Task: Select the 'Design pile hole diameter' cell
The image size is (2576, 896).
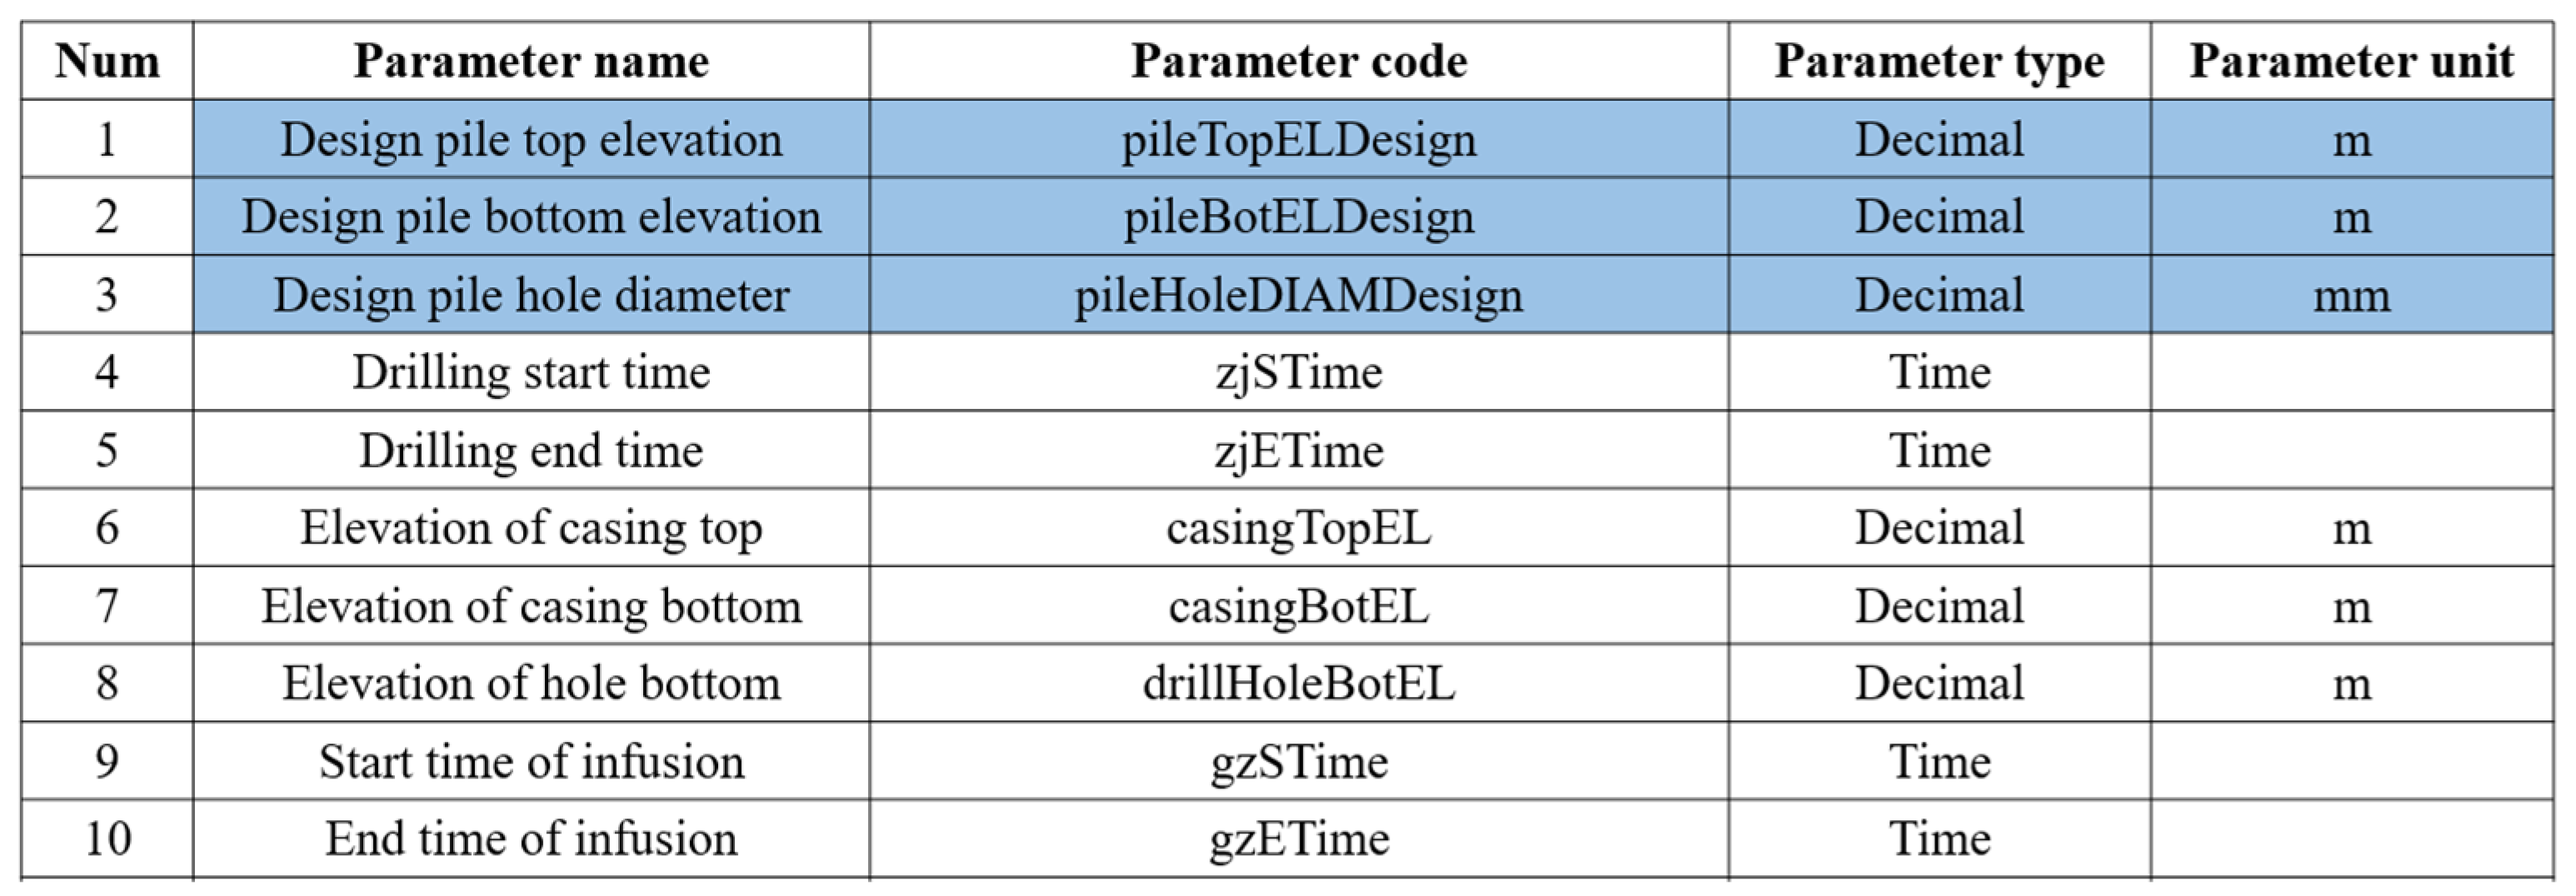Action: pos(531,295)
